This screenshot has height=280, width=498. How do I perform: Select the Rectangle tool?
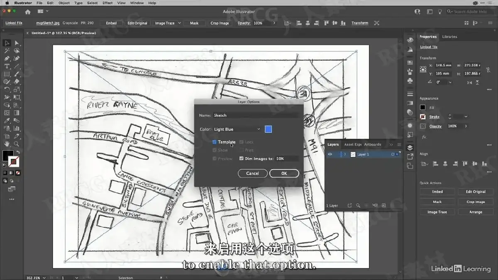click(x=7, y=74)
